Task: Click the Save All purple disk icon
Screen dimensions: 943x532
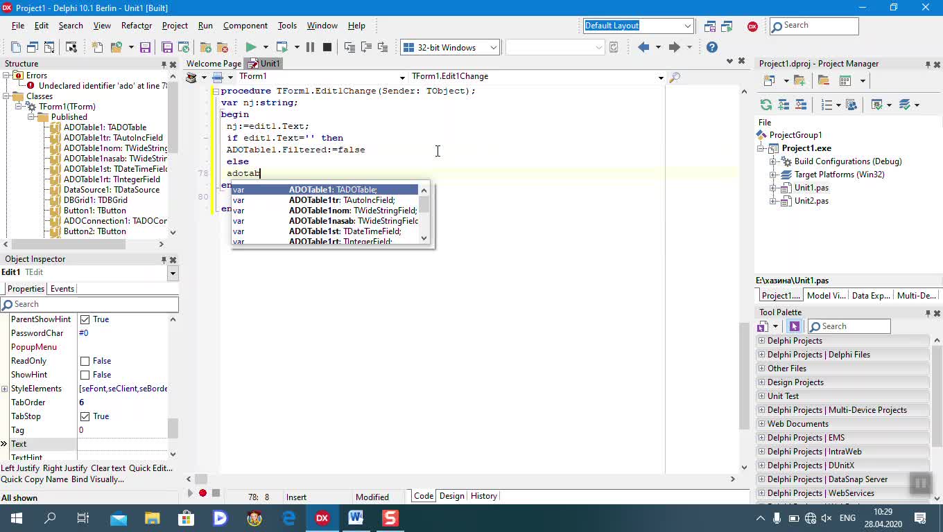Action: 167,47
